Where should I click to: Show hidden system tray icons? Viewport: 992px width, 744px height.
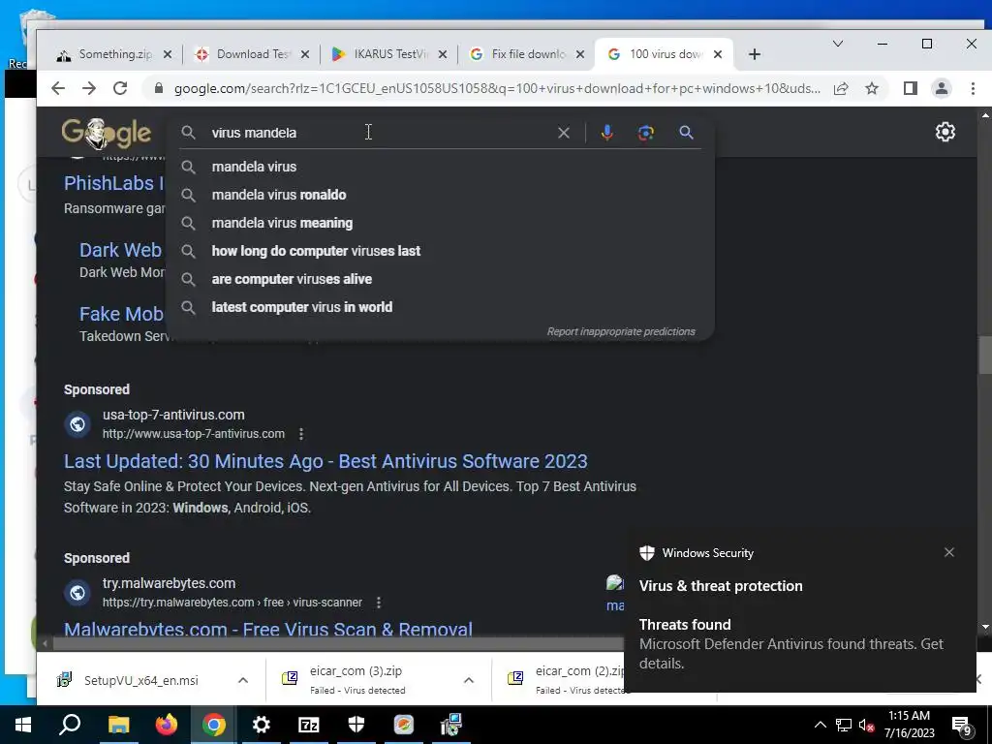[820, 725]
